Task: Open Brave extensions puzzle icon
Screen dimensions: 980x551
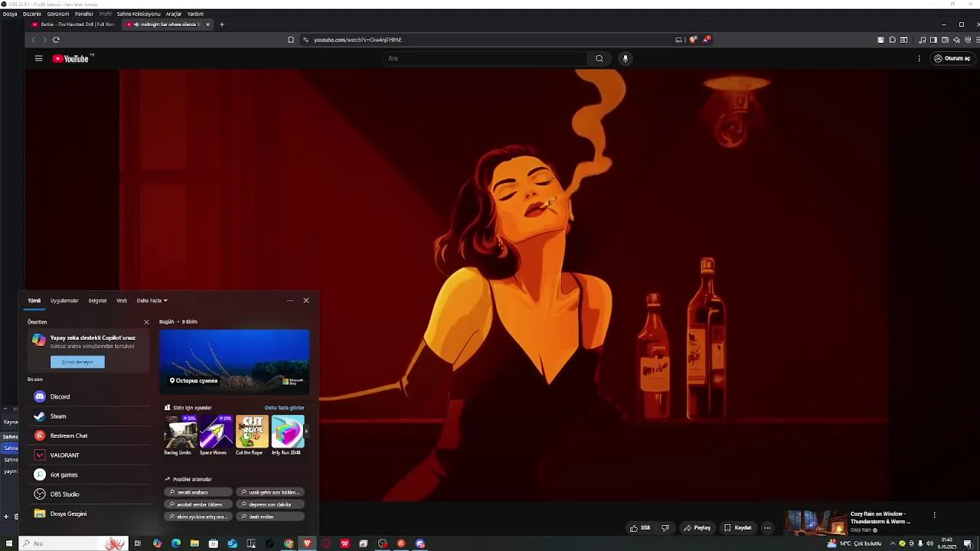Action: (892, 40)
